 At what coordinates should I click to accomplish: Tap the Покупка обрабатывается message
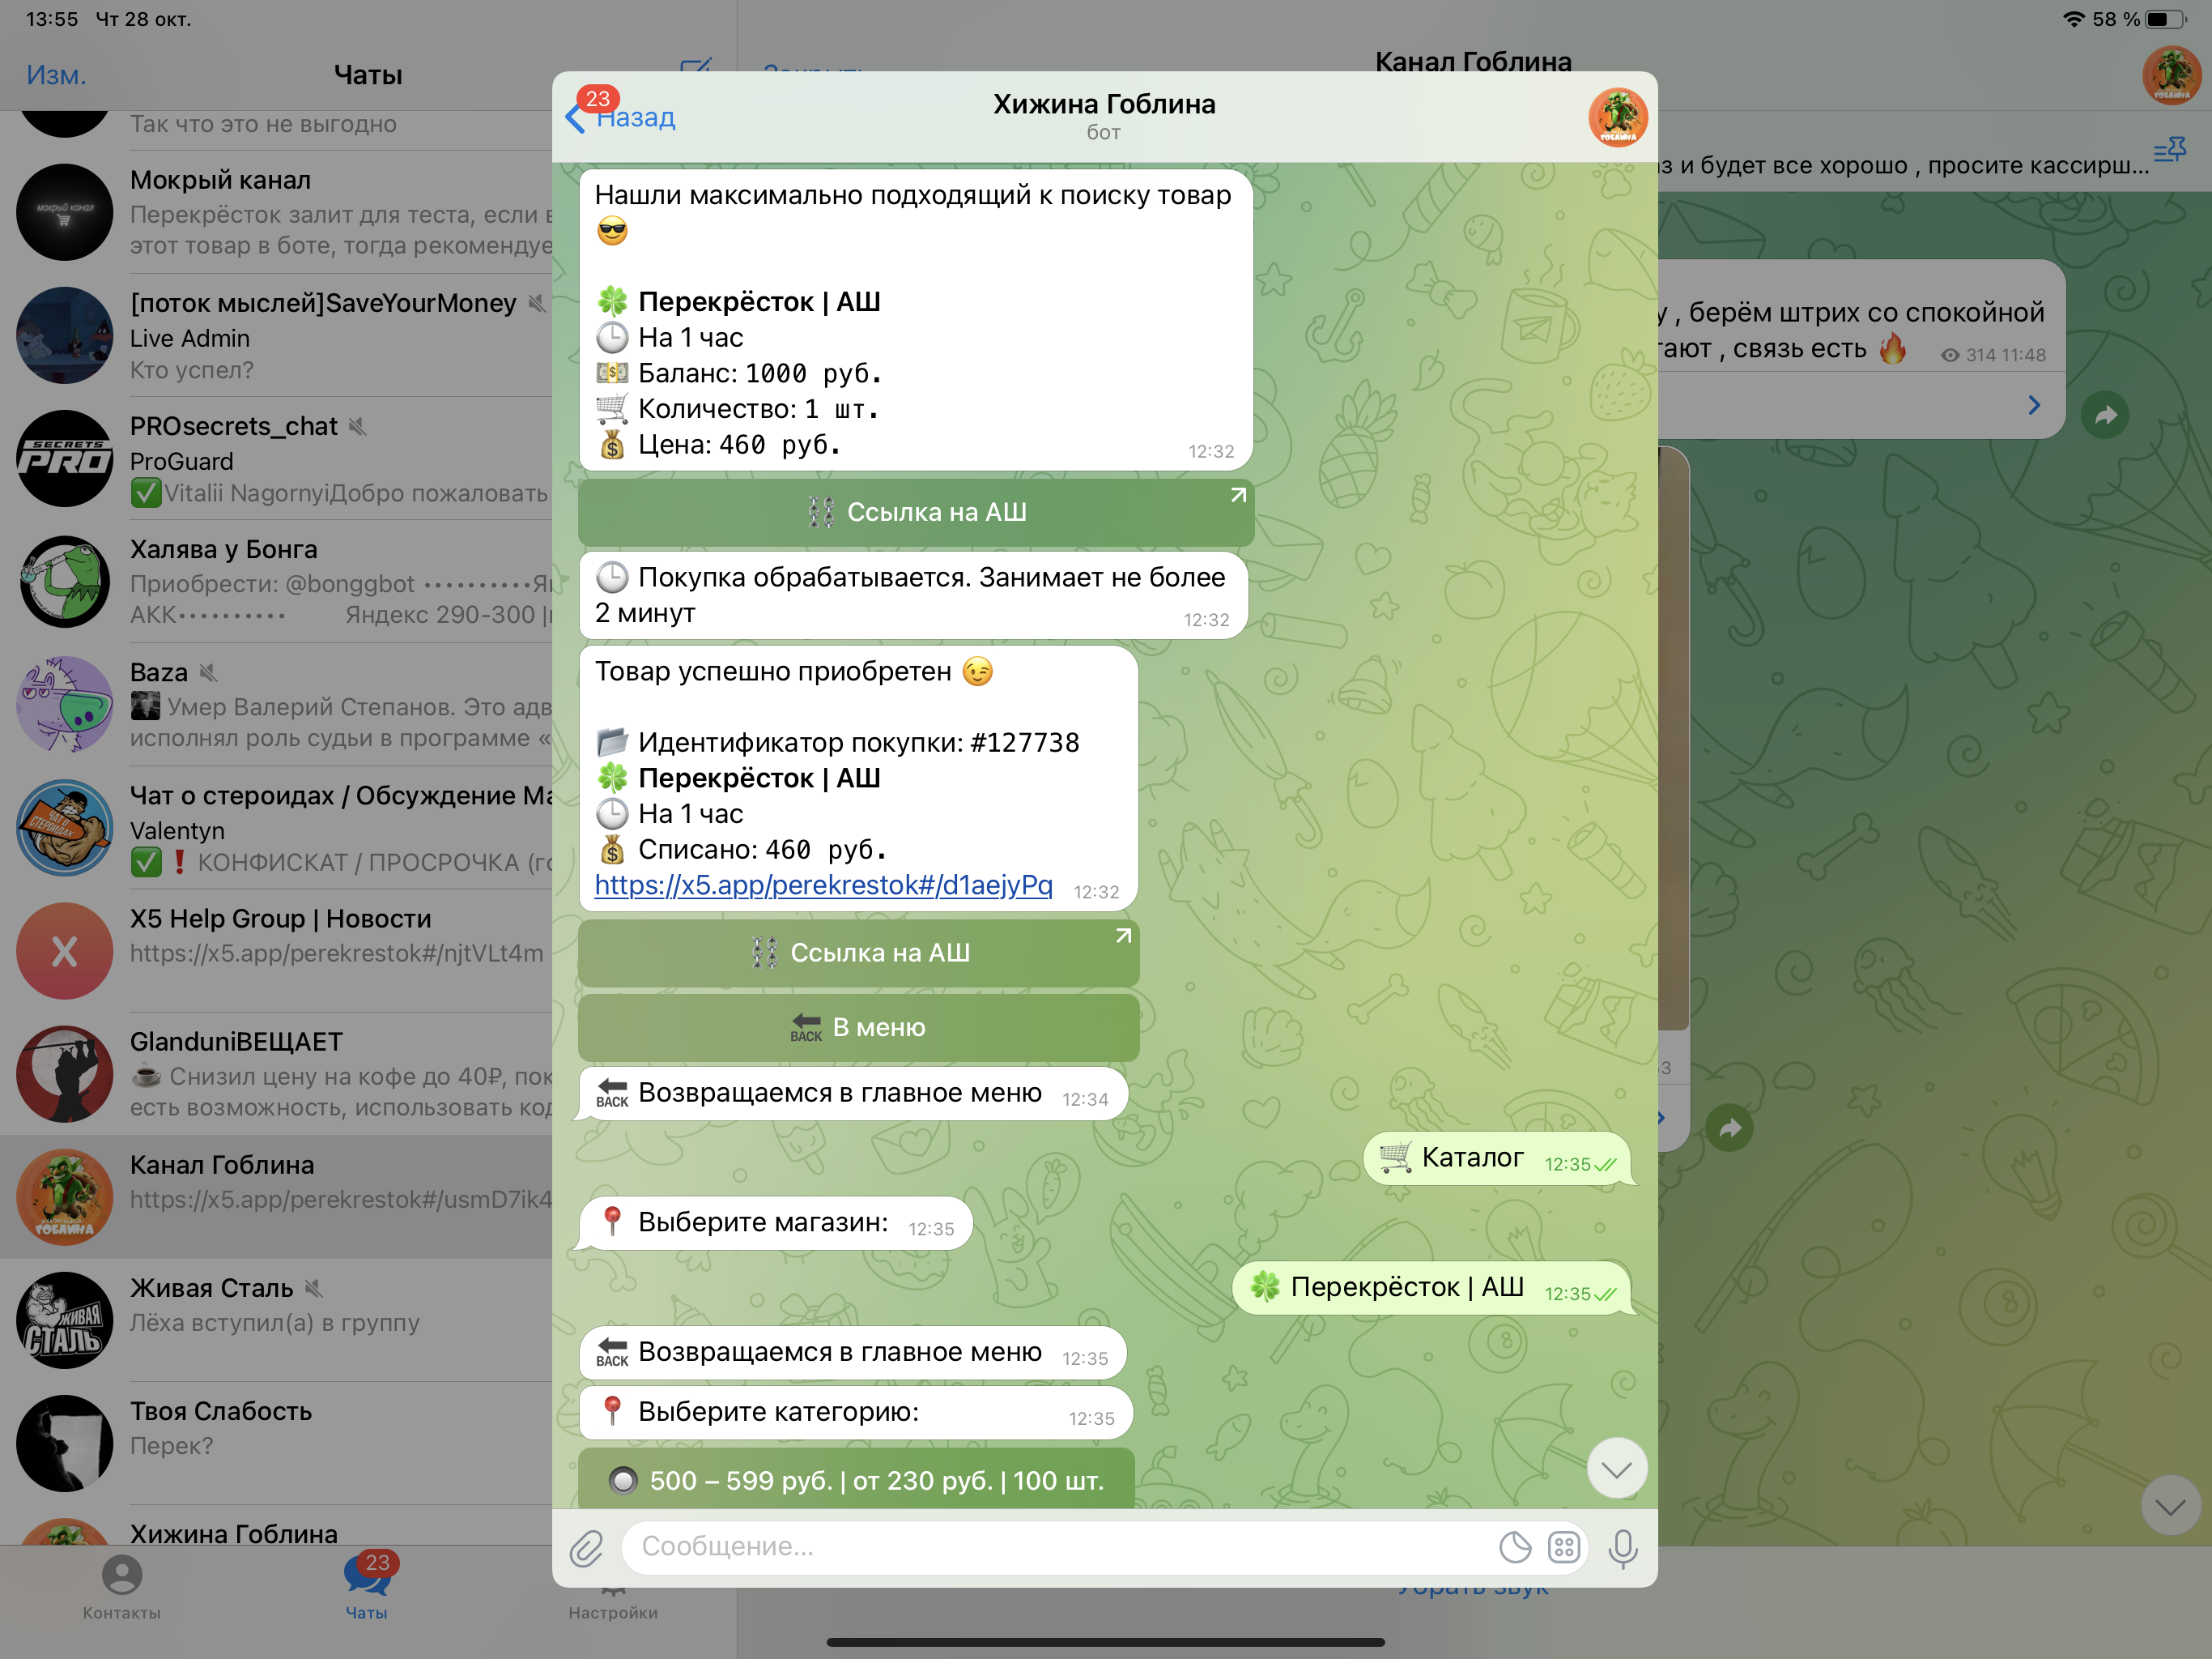click(x=913, y=595)
